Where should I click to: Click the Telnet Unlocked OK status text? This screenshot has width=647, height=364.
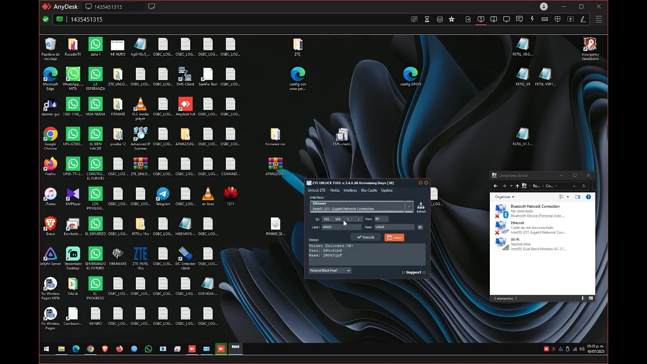(x=331, y=246)
